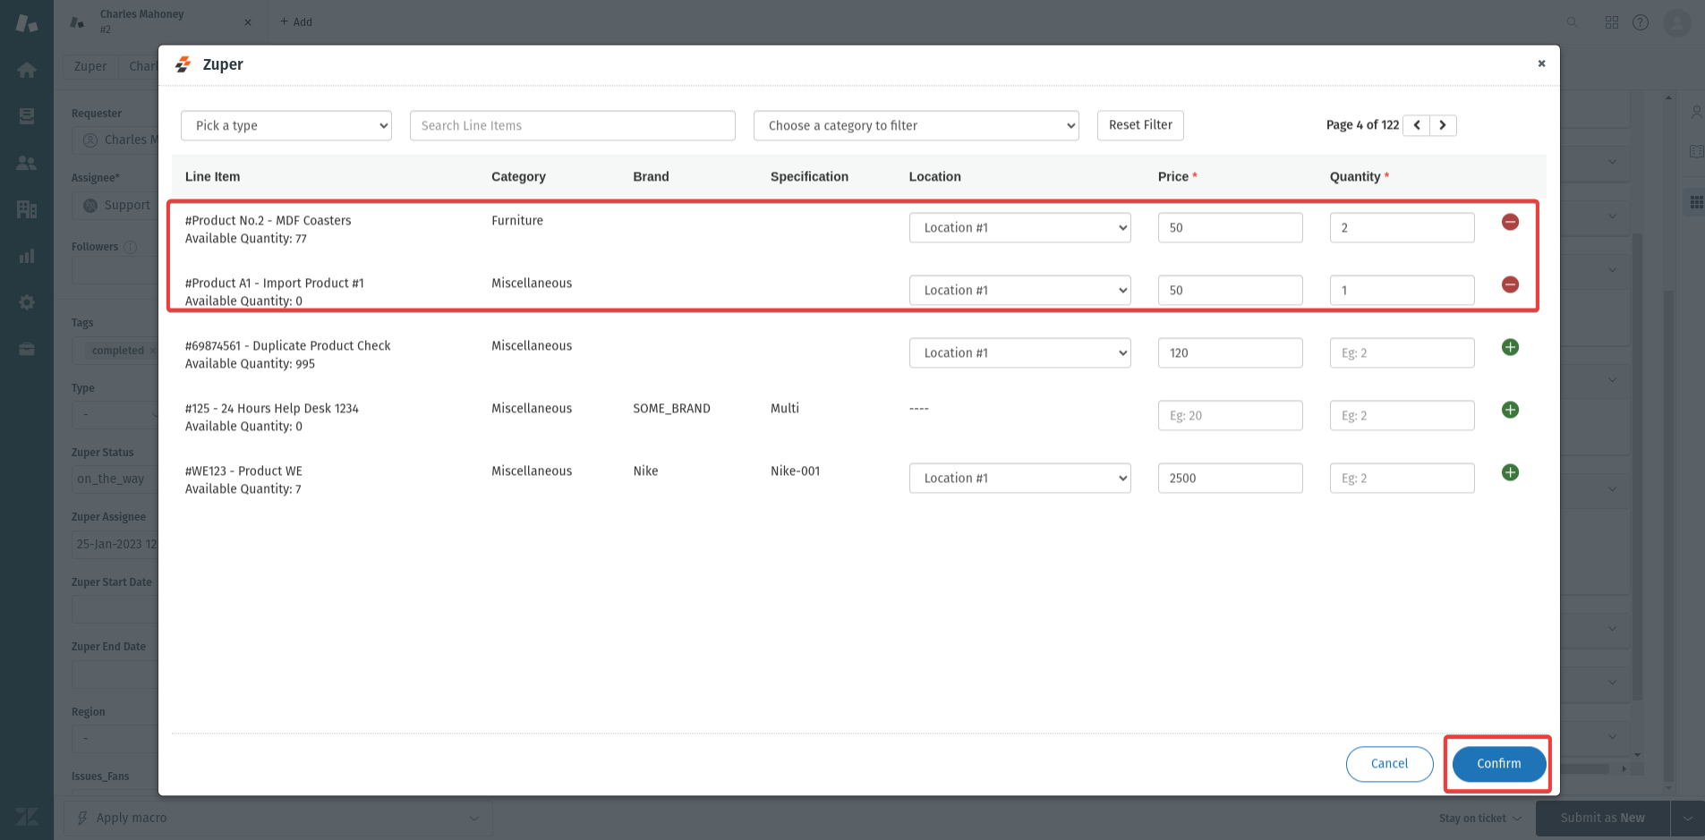Open Location dropdown for Product WE
This screenshot has width=1705, height=840.
(x=1019, y=478)
